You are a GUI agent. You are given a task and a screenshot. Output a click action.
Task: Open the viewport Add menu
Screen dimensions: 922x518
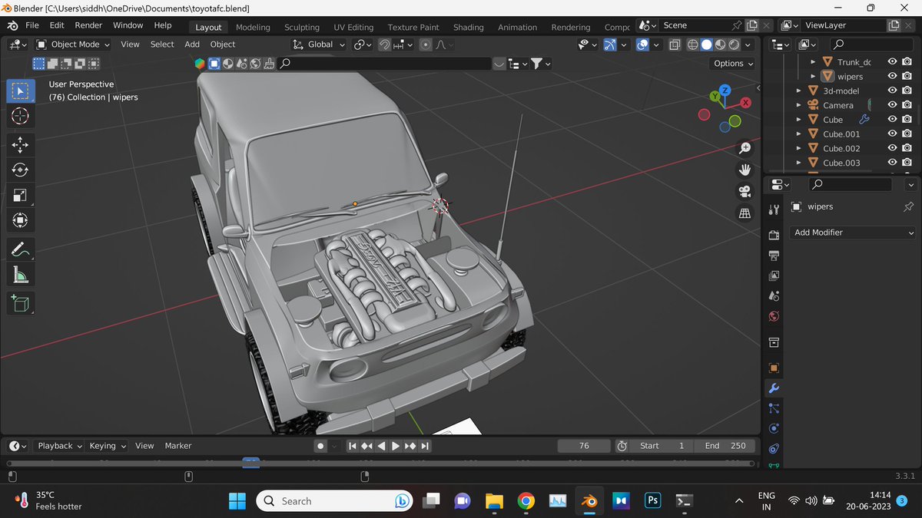pos(192,45)
